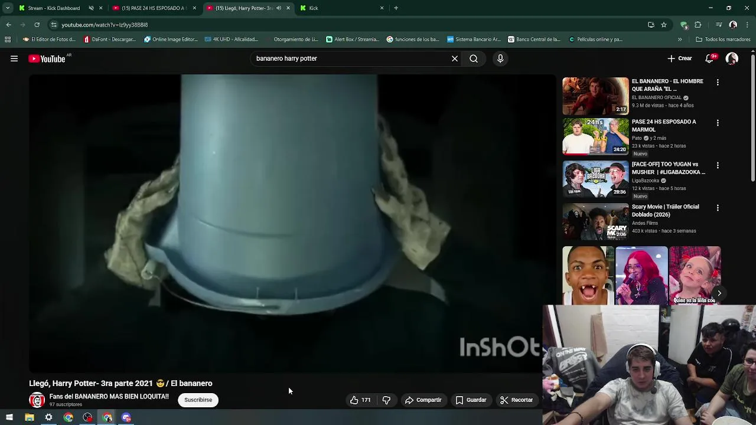This screenshot has width=756, height=425.
Task: Show next Shorts with right chevron
Action: click(x=719, y=293)
